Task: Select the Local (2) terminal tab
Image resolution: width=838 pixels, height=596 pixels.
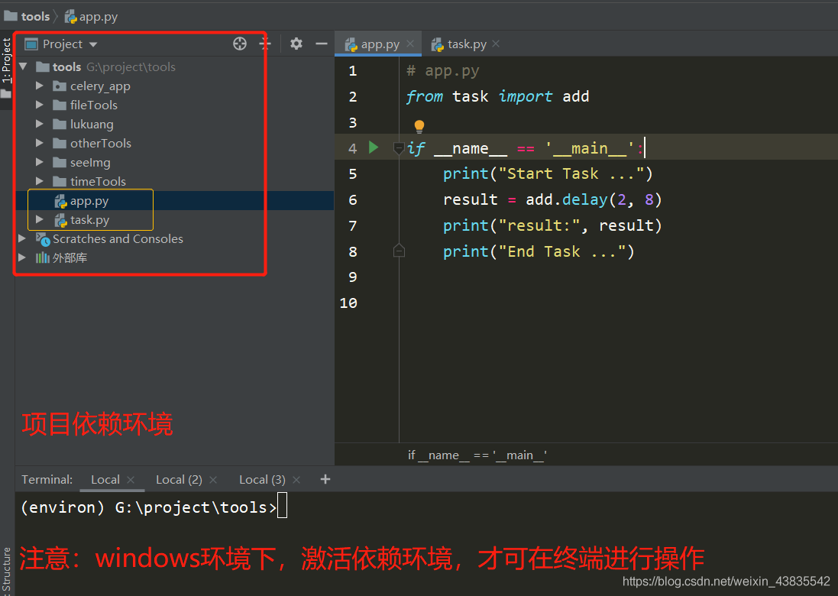Action: [179, 479]
